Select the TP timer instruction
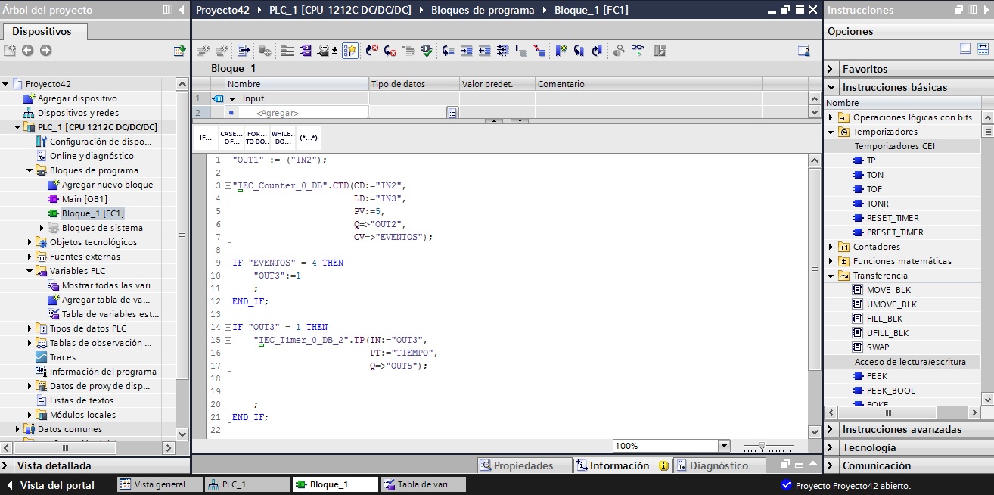This screenshot has width=994, height=495. point(871,160)
